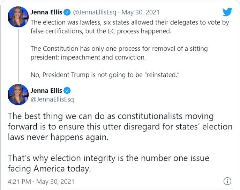Click Jenna Ellis name in the top tweet
The image size is (240, 190).
pos(46,13)
